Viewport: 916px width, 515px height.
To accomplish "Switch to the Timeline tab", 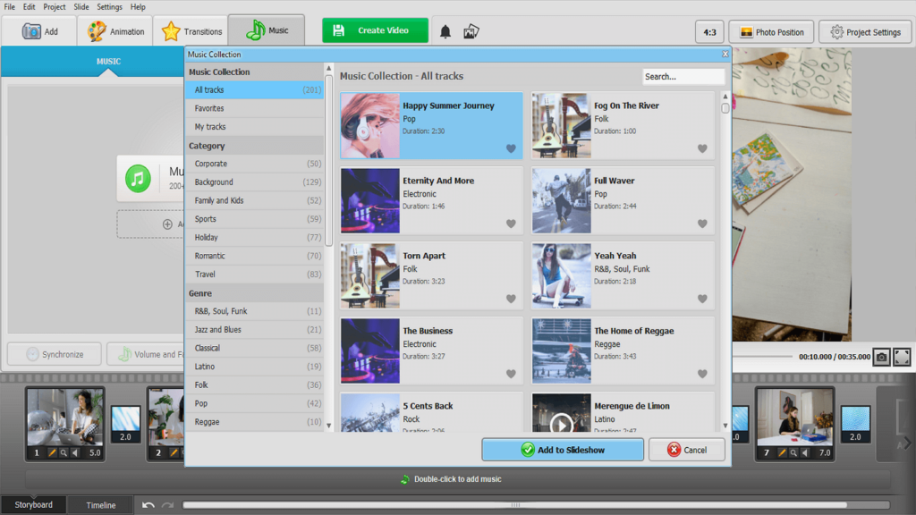I will [x=100, y=505].
